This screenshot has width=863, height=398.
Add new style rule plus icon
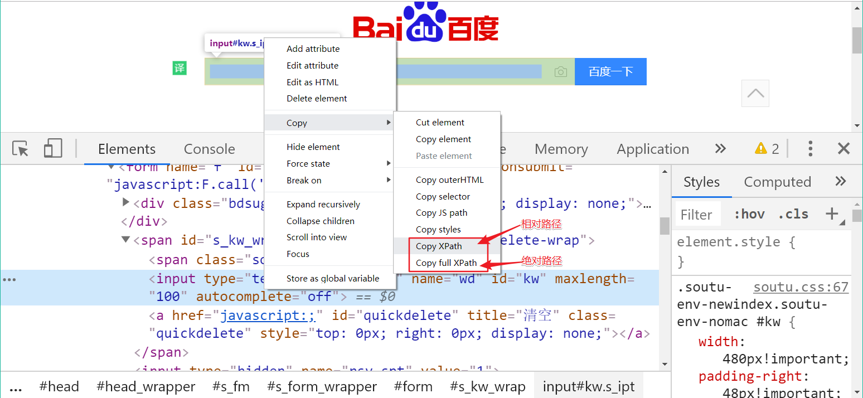(832, 213)
